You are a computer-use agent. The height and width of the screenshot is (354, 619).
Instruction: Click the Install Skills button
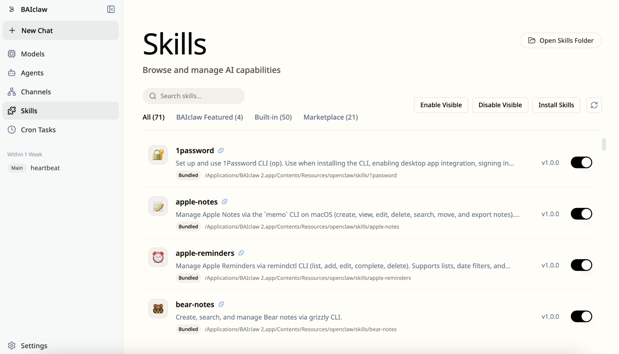556,105
